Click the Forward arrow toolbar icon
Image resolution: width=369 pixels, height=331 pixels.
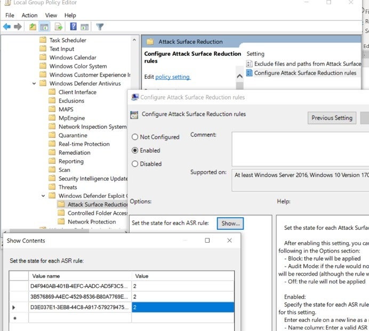click(18, 27)
